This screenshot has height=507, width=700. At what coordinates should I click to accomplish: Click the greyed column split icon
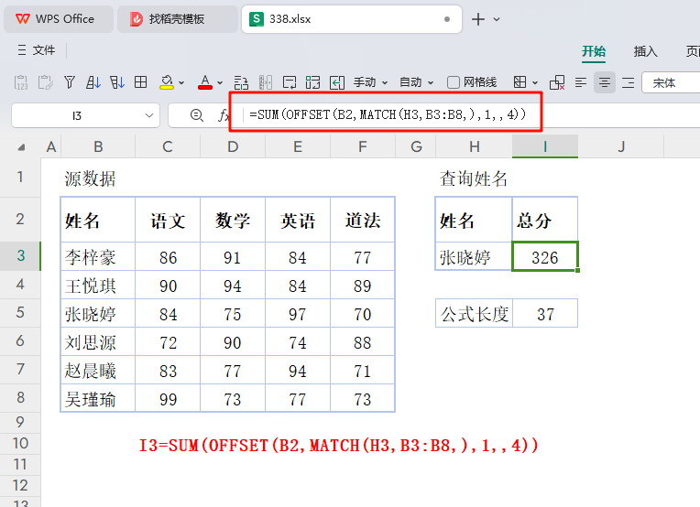pyautogui.click(x=266, y=82)
